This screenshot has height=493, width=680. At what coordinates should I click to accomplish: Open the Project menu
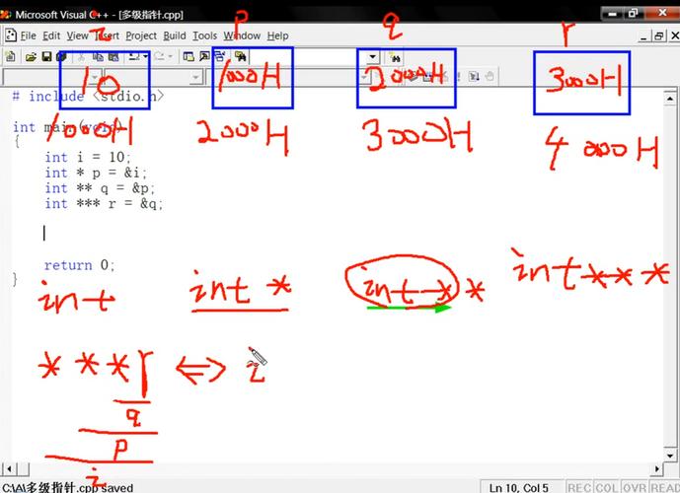(140, 35)
